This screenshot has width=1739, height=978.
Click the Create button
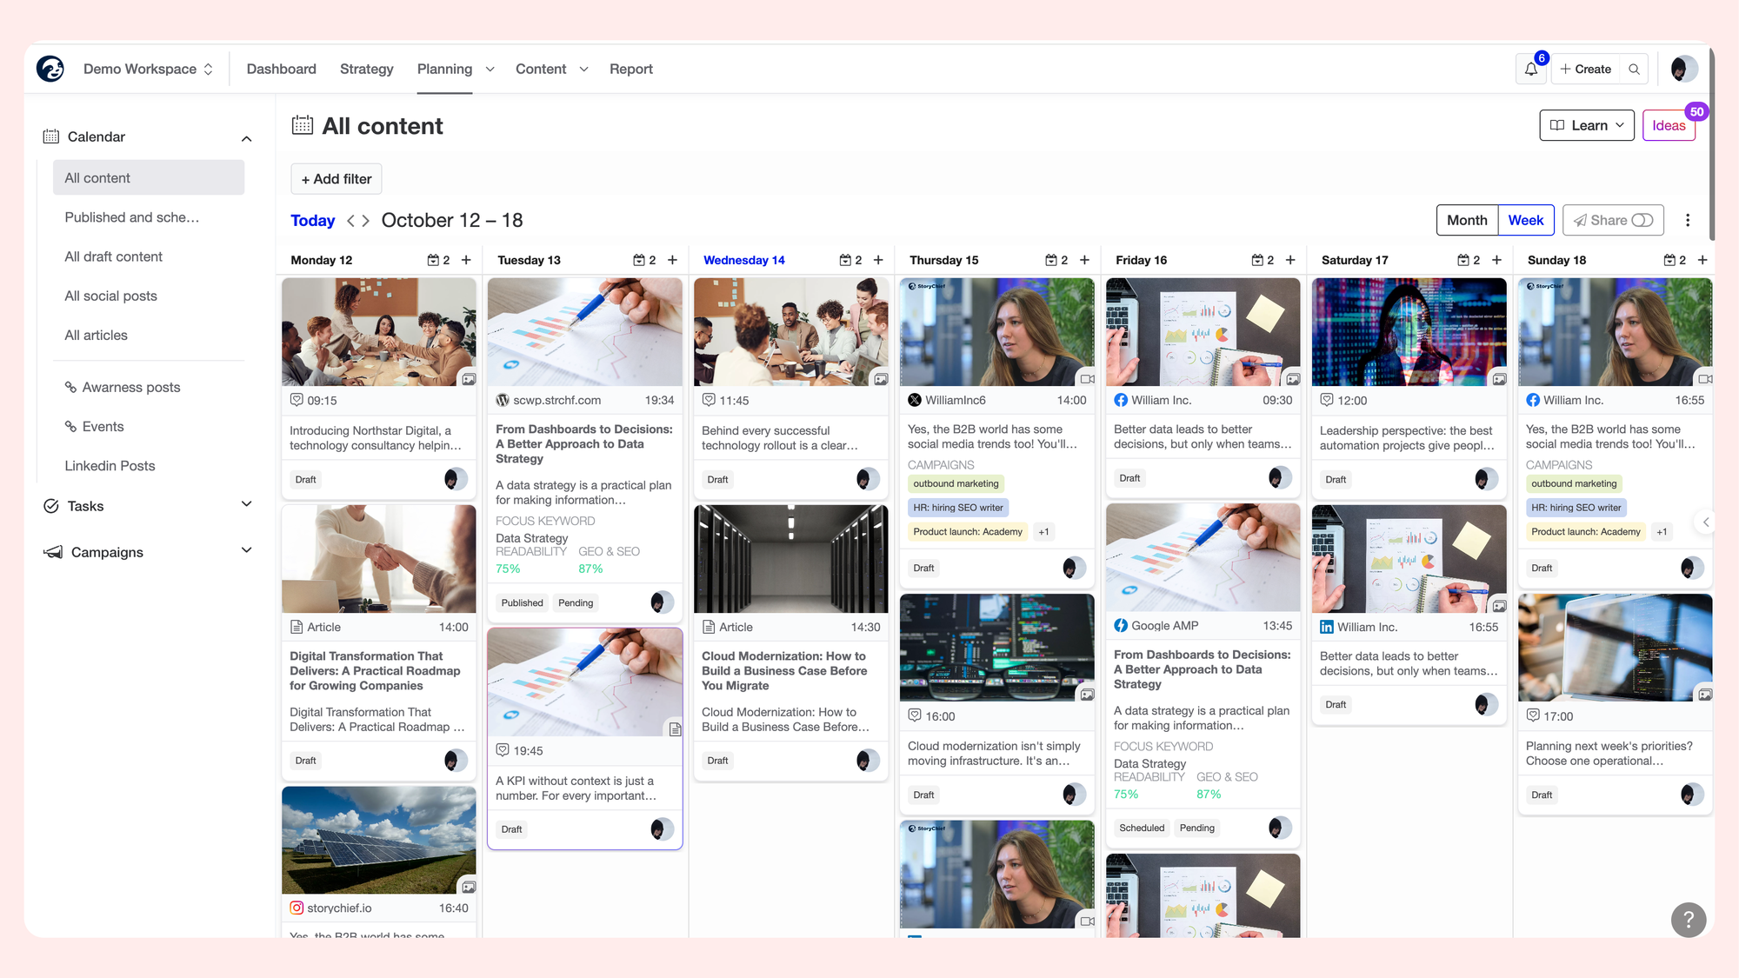tap(1585, 70)
